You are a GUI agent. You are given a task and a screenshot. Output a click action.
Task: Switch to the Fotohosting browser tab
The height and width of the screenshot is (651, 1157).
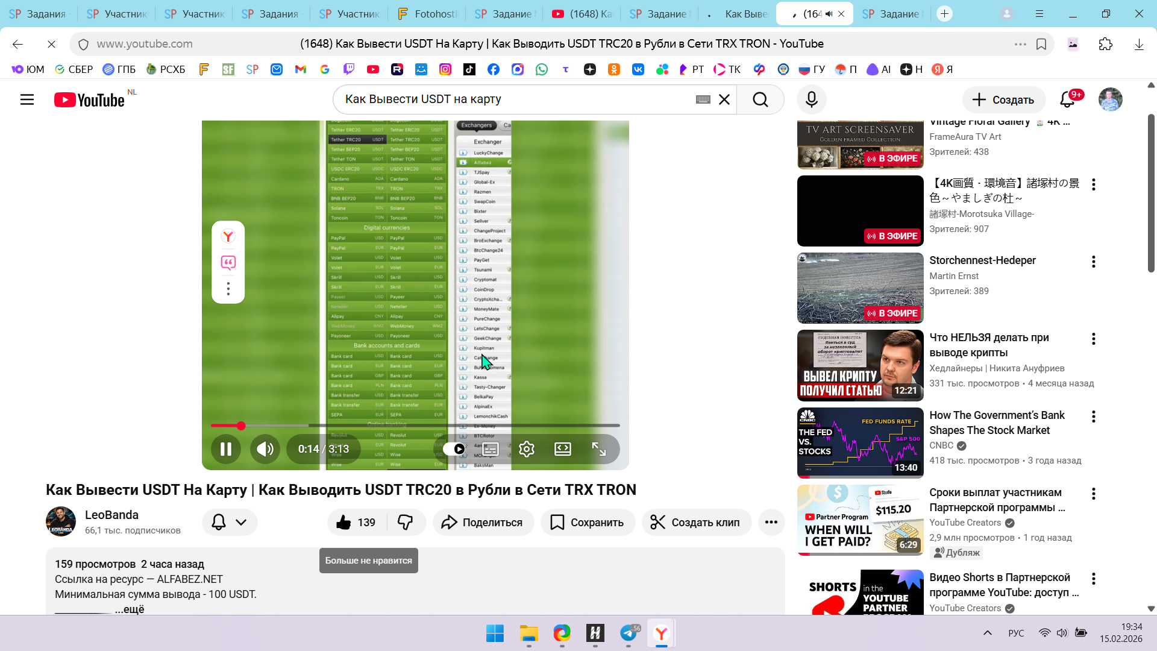428,14
